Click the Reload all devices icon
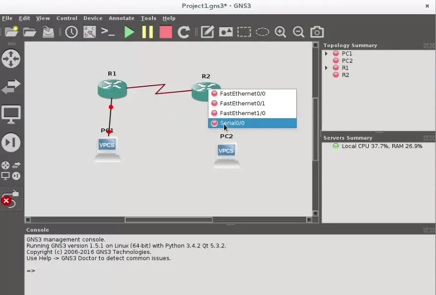Viewport: 436px width, 295px height. coord(184,32)
